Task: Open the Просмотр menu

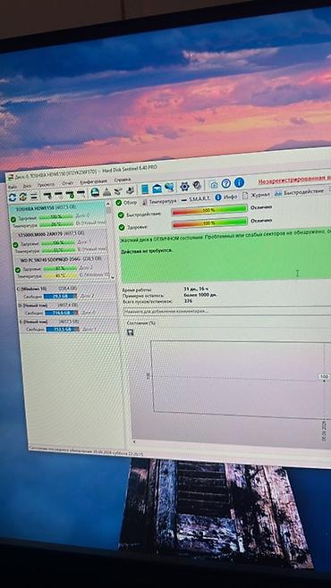Action: click(x=46, y=185)
